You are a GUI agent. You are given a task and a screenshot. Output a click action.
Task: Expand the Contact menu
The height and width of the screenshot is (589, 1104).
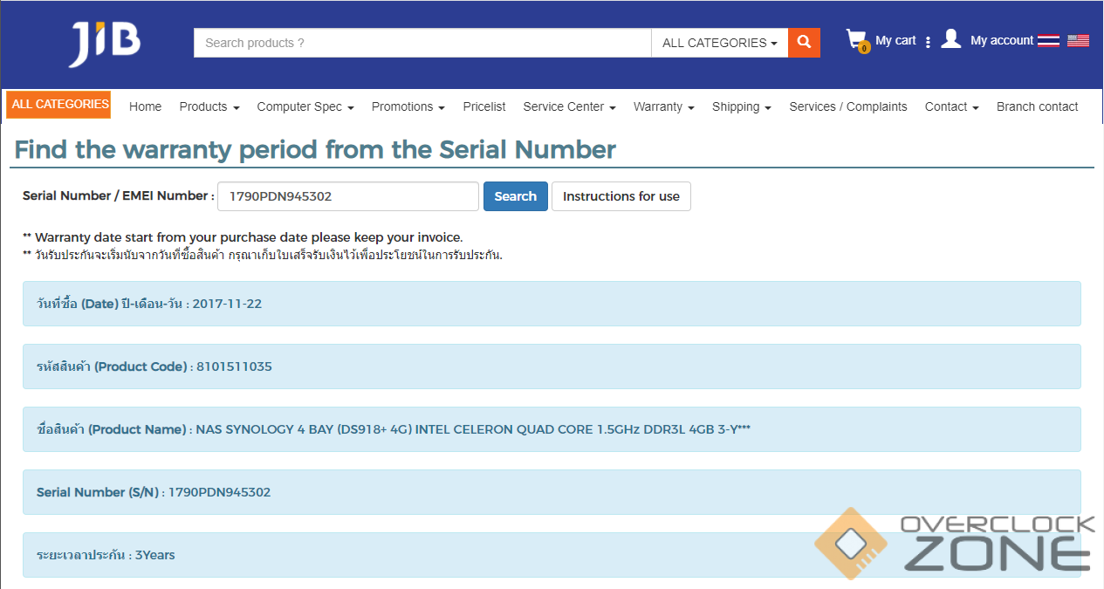(x=952, y=106)
